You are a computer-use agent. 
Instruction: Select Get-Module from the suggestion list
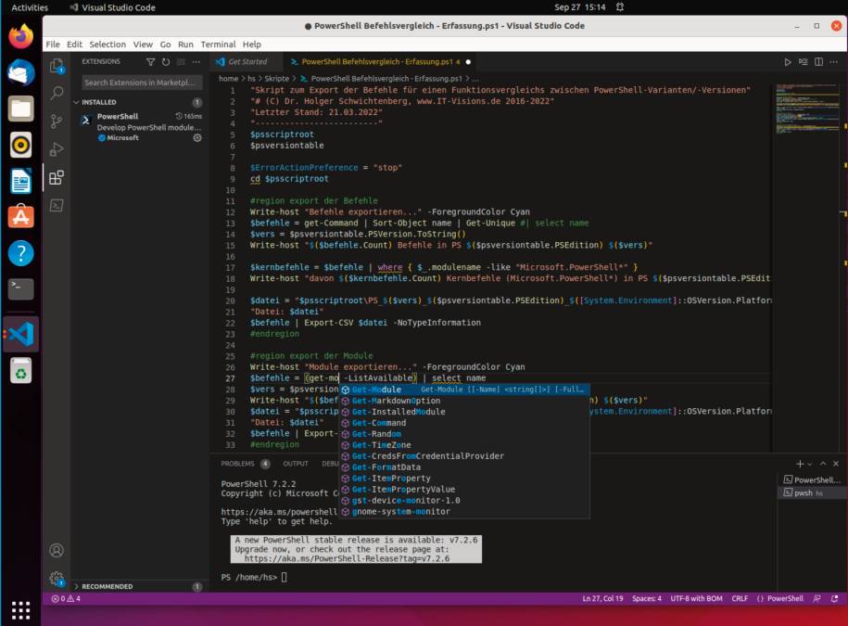(464, 390)
